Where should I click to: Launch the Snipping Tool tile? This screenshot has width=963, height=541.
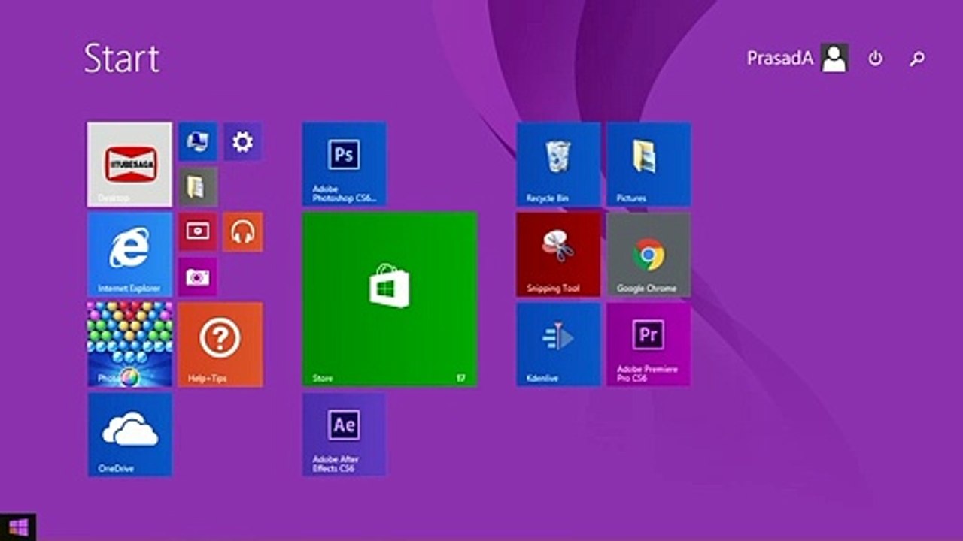tap(557, 254)
